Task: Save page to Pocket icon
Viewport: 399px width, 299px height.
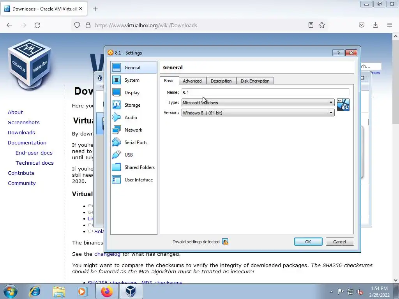Action: coord(362,25)
